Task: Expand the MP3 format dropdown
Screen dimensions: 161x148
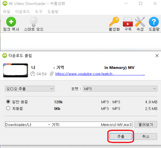Action: pos(120,89)
